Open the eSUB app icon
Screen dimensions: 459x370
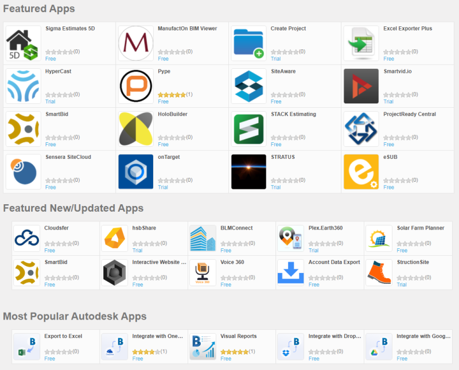[x=361, y=172]
